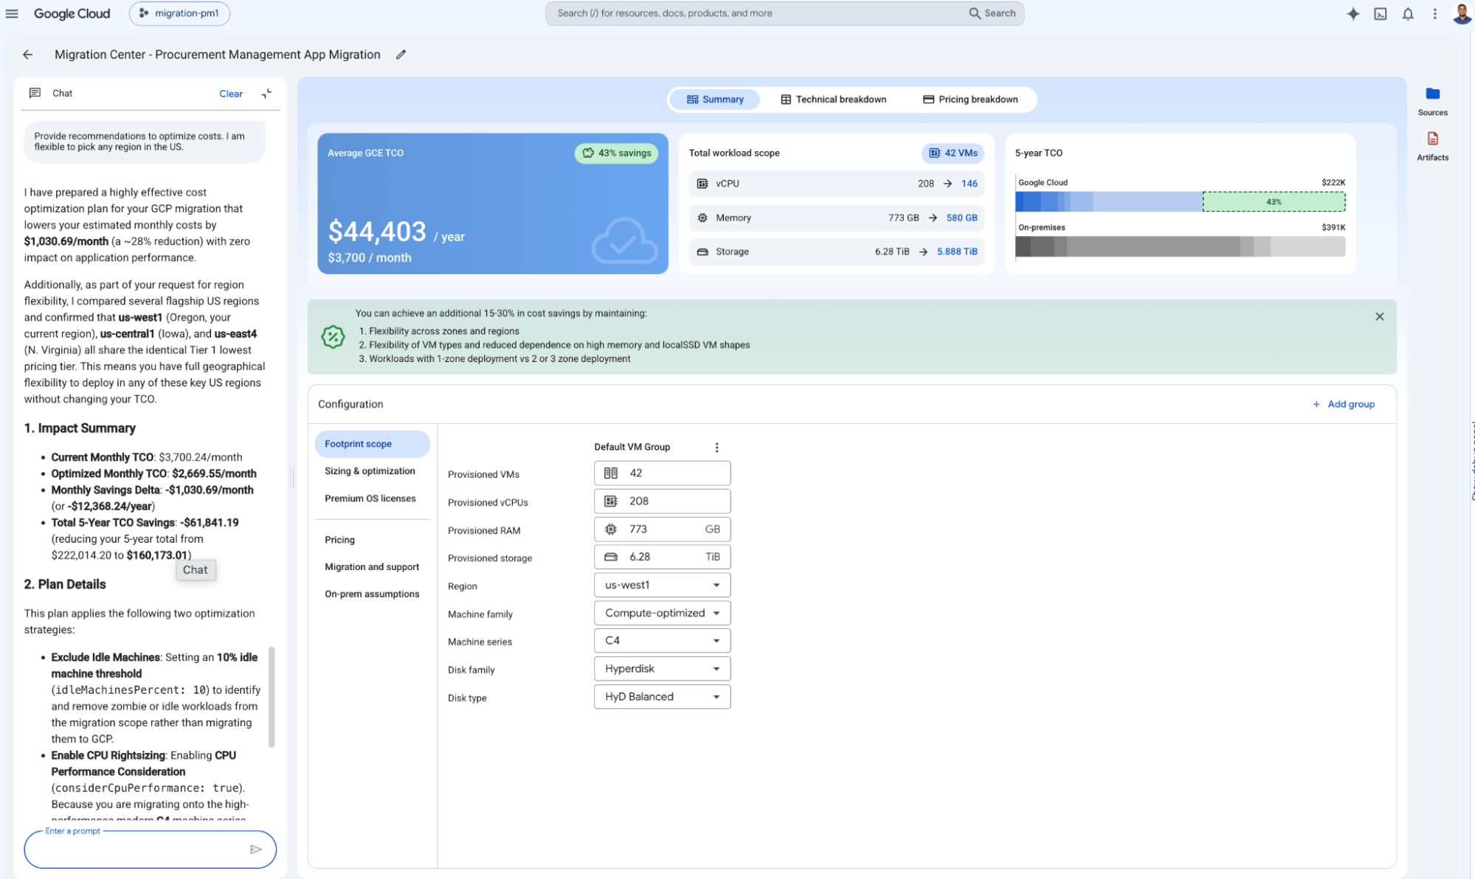Open Premium OS licenses section
Screen dimensions: 1475x879
click(372, 498)
